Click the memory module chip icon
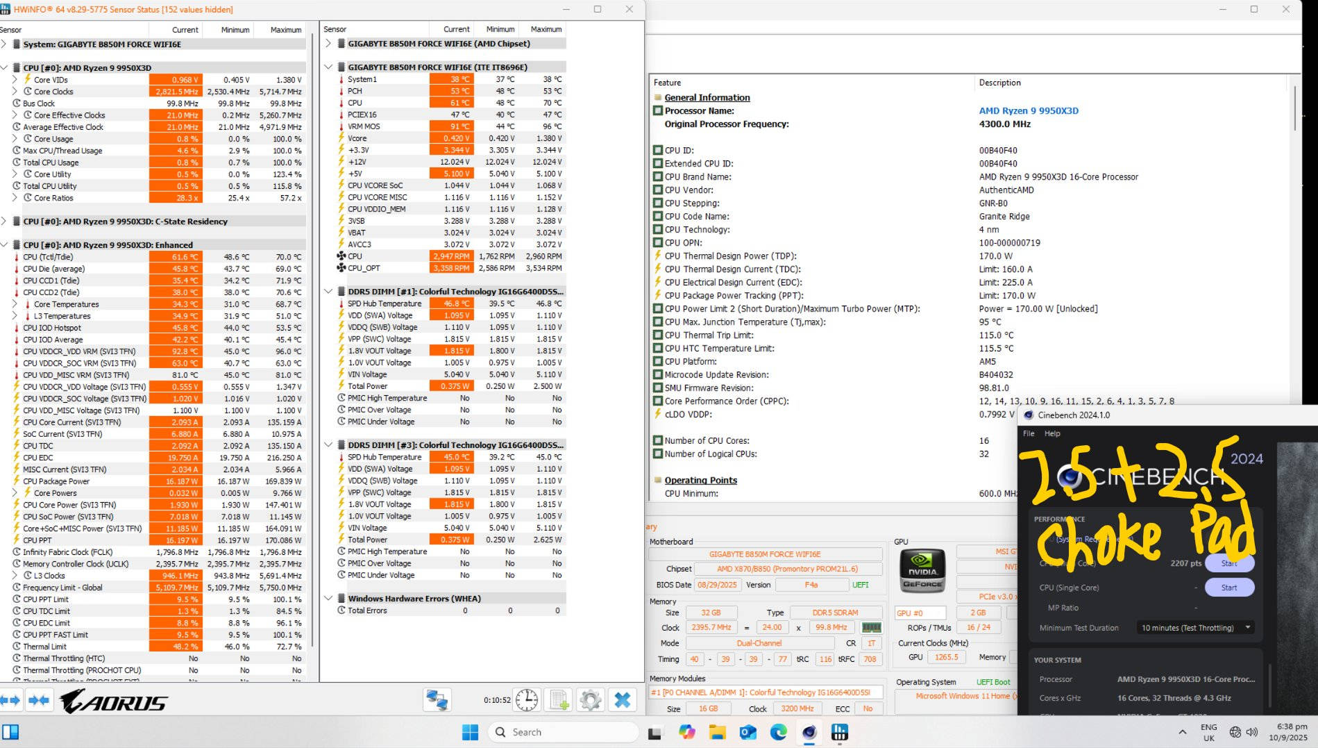 [x=871, y=627]
